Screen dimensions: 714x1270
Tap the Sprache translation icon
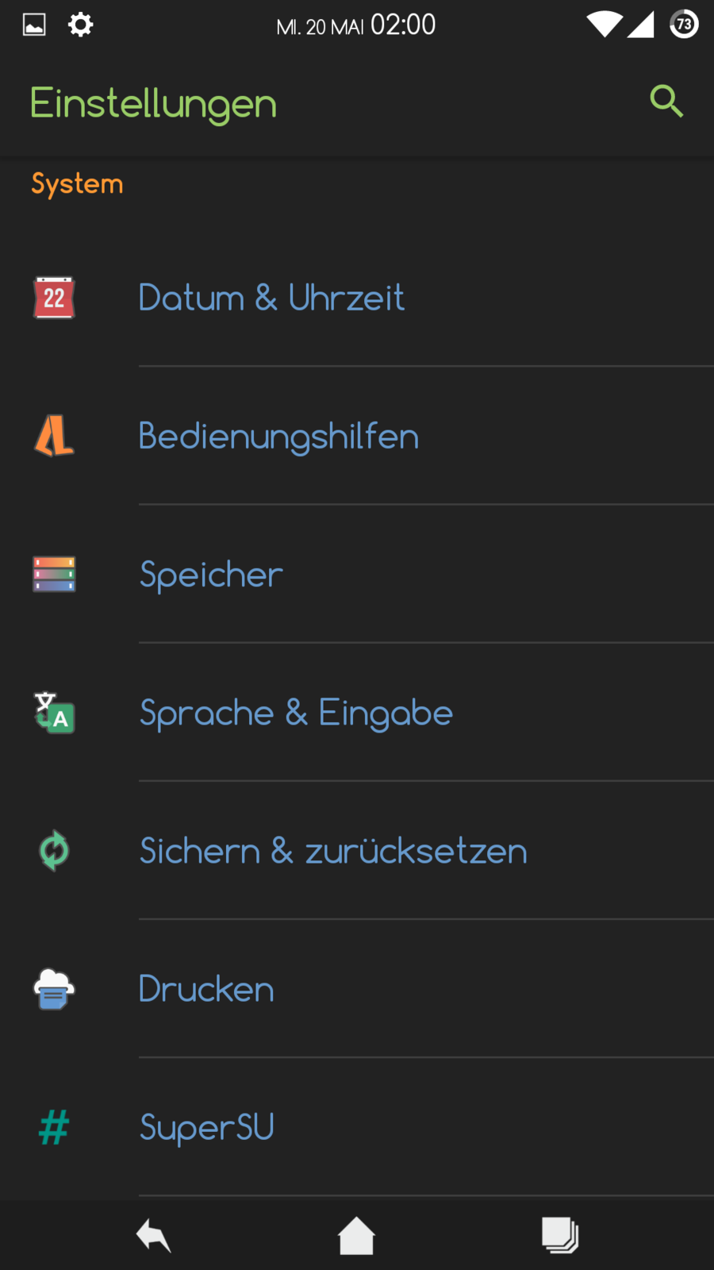[x=54, y=712]
